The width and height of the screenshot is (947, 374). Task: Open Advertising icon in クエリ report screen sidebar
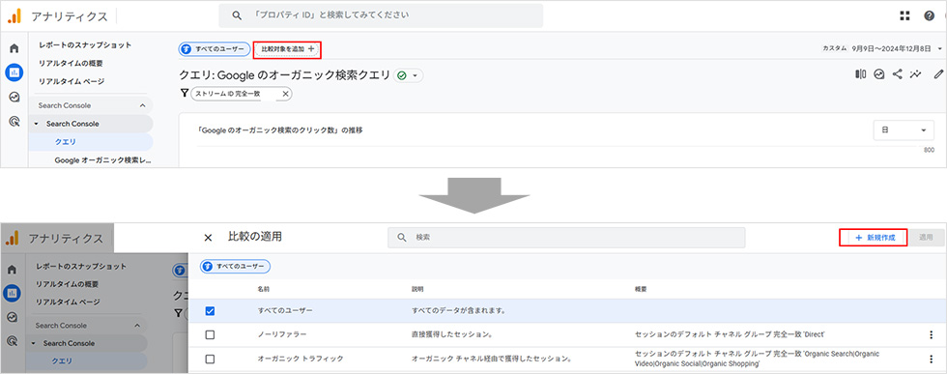coord(14,122)
